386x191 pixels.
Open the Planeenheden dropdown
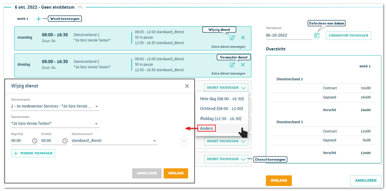96,124
